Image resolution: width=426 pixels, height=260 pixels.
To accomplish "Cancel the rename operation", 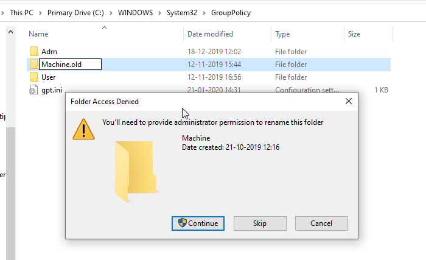I will click(321, 223).
